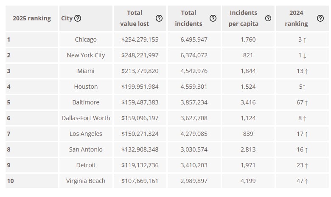Click the help icon beside City header
Viewport: 331px width, 197px height.
pyautogui.click(x=78, y=18)
